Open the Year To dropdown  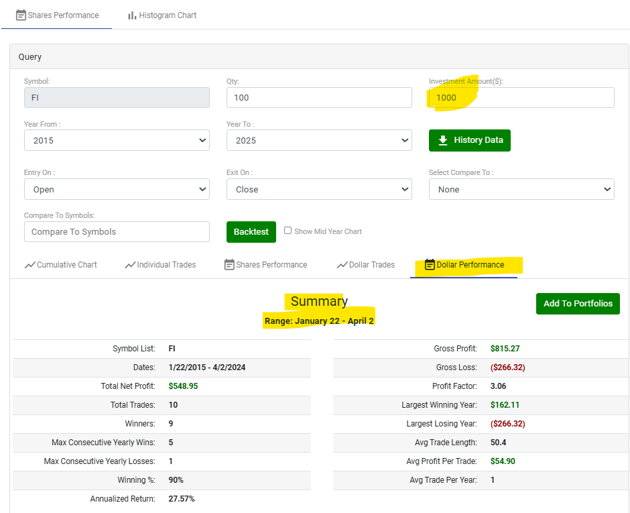tap(319, 140)
